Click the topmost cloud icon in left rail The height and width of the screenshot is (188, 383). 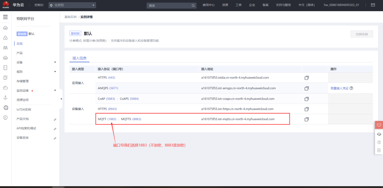click(x=5, y=28)
